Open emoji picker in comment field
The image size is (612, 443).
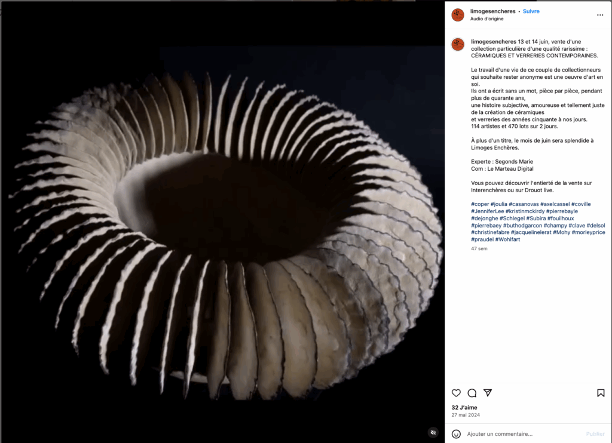click(x=456, y=434)
